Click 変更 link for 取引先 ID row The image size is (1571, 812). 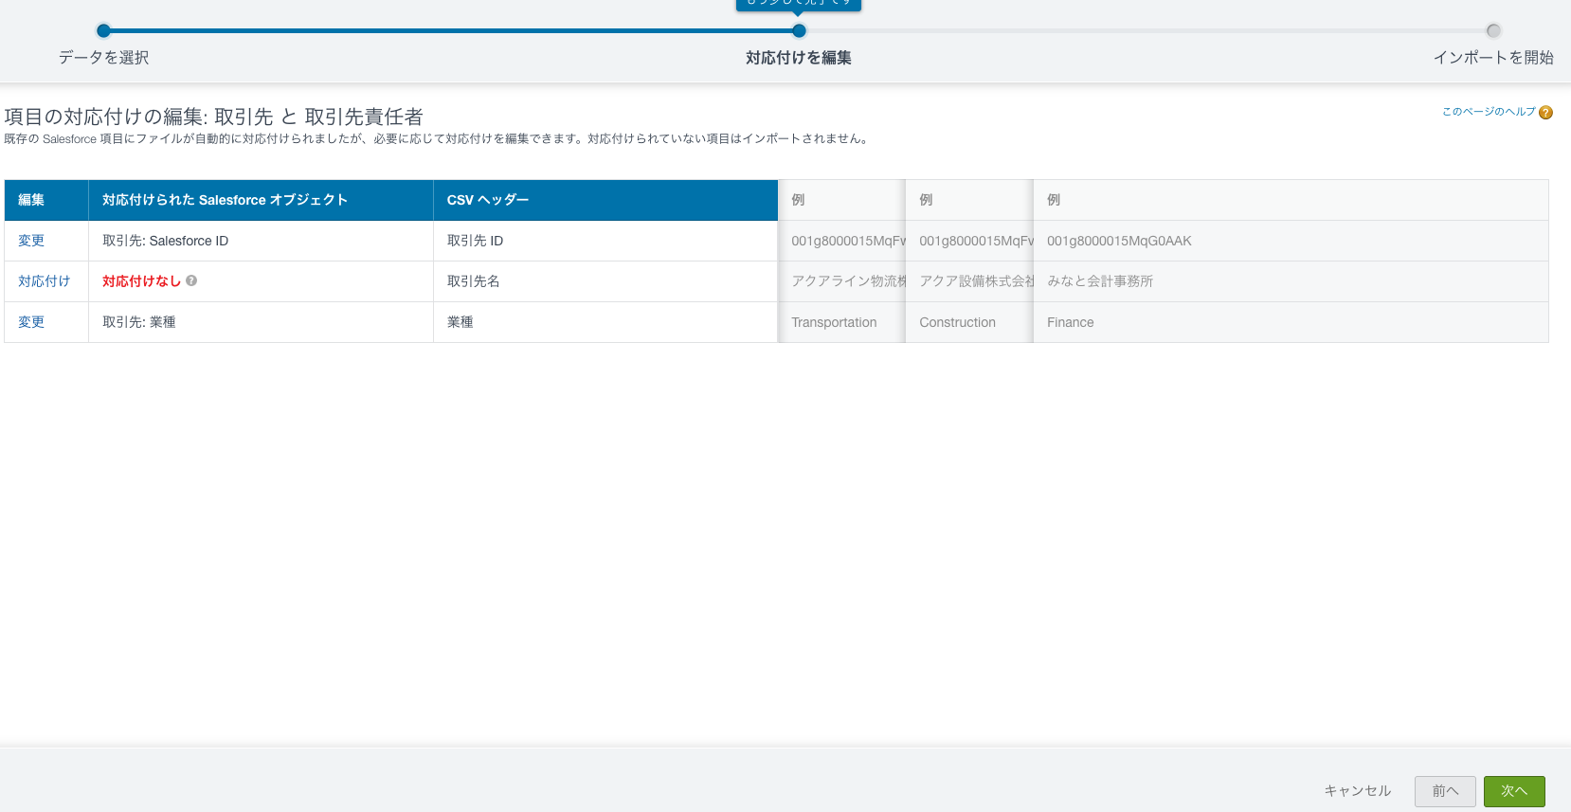click(x=31, y=241)
